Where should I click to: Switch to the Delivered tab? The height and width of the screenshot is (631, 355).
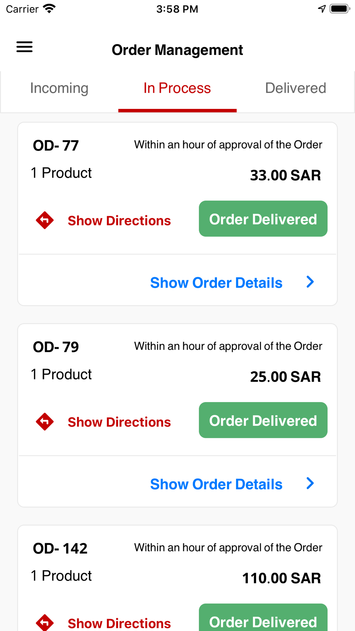click(x=295, y=88)
